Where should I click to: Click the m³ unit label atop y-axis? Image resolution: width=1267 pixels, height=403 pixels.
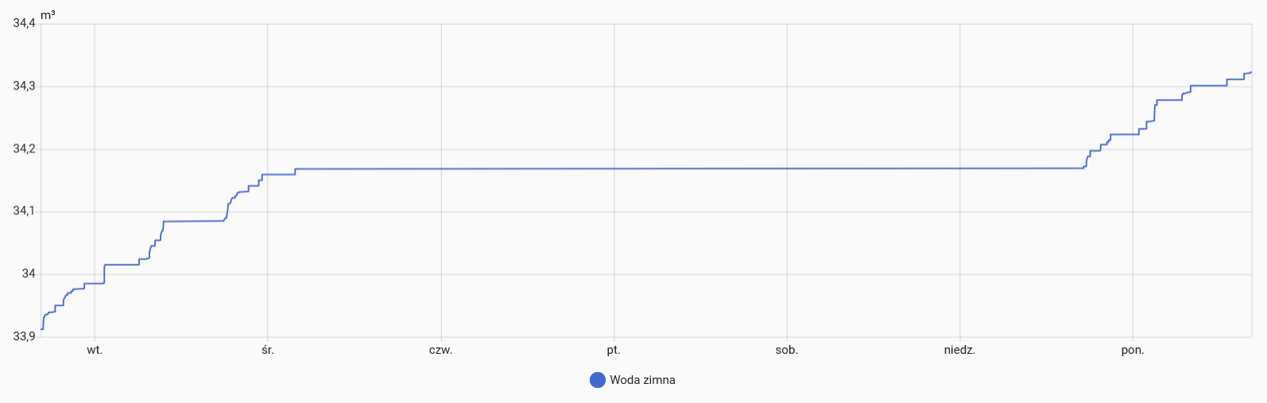coord(48,15)
